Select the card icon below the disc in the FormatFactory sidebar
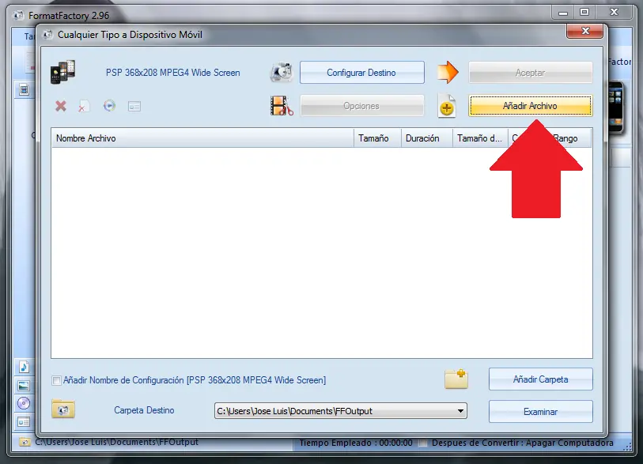This screenshot has width=643, height=464. click(24, 422)
